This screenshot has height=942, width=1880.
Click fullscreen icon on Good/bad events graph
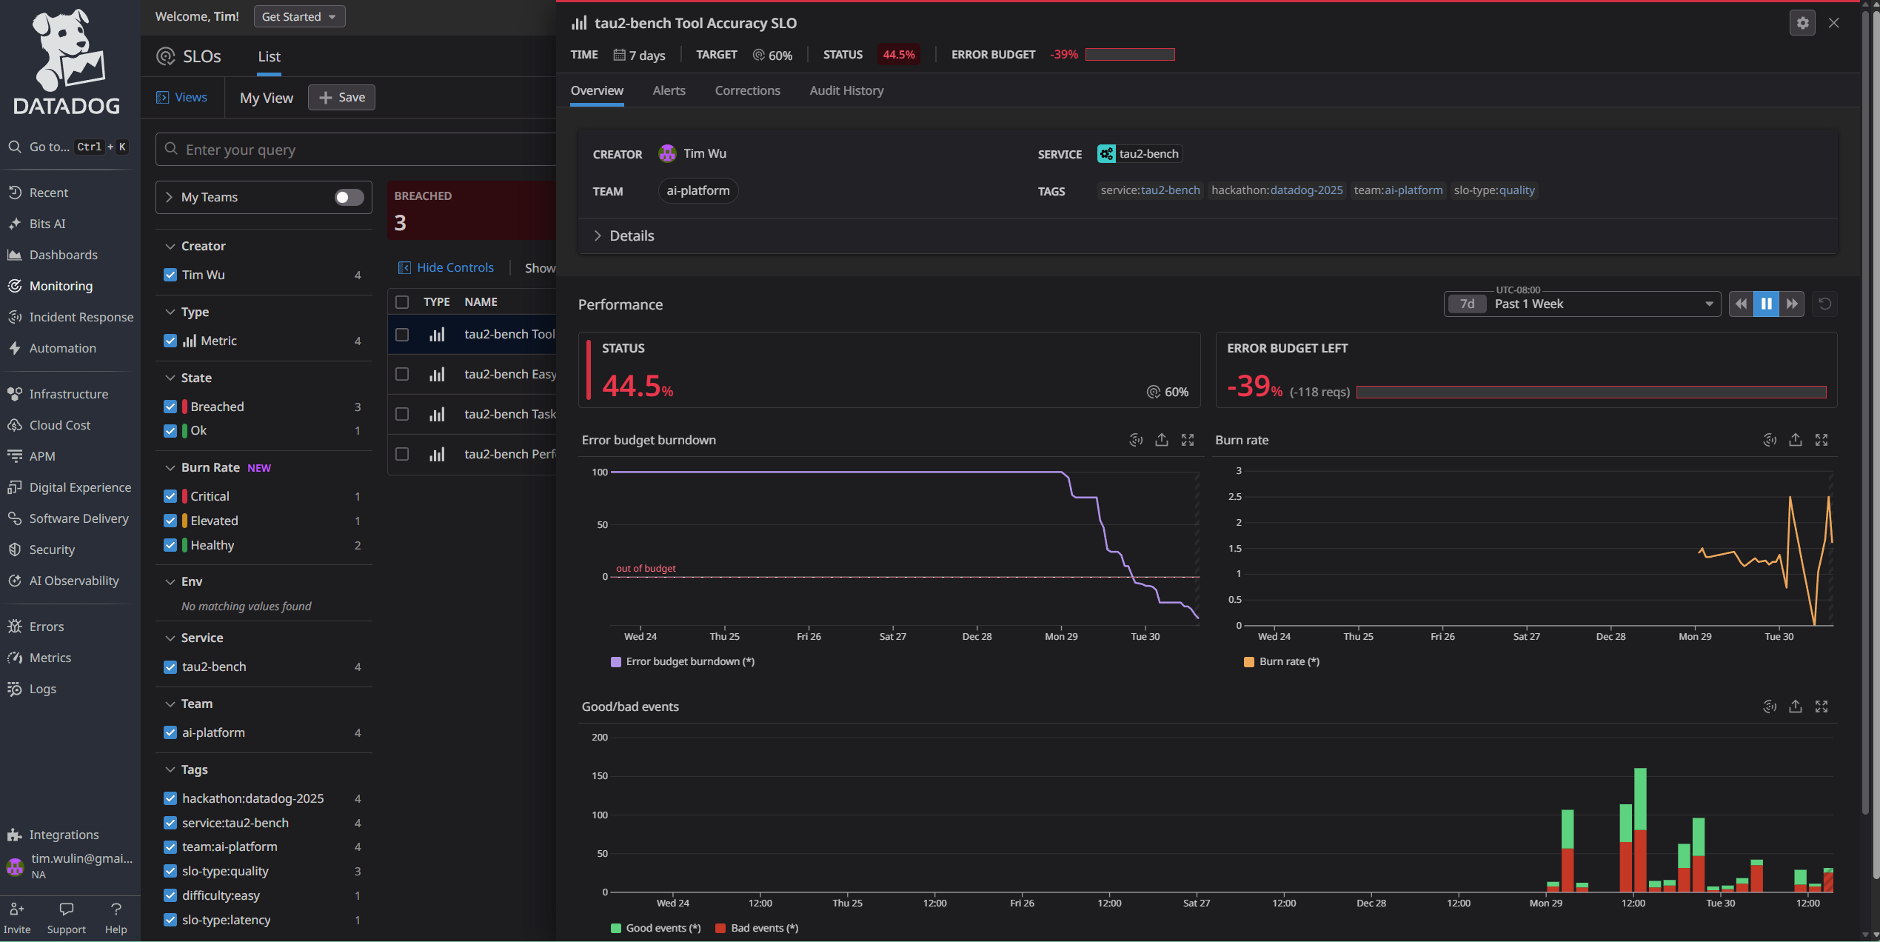1822,706
